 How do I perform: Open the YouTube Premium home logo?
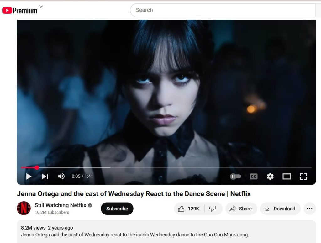click(x=20, y=10)
